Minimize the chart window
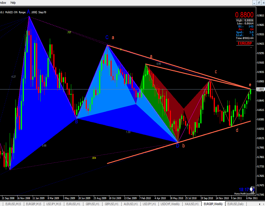The image size is (265, 206). point(254,3)
